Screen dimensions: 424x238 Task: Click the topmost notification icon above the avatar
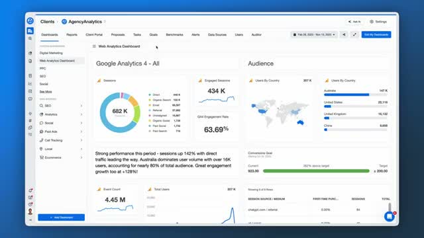click(x=30, y=190)
